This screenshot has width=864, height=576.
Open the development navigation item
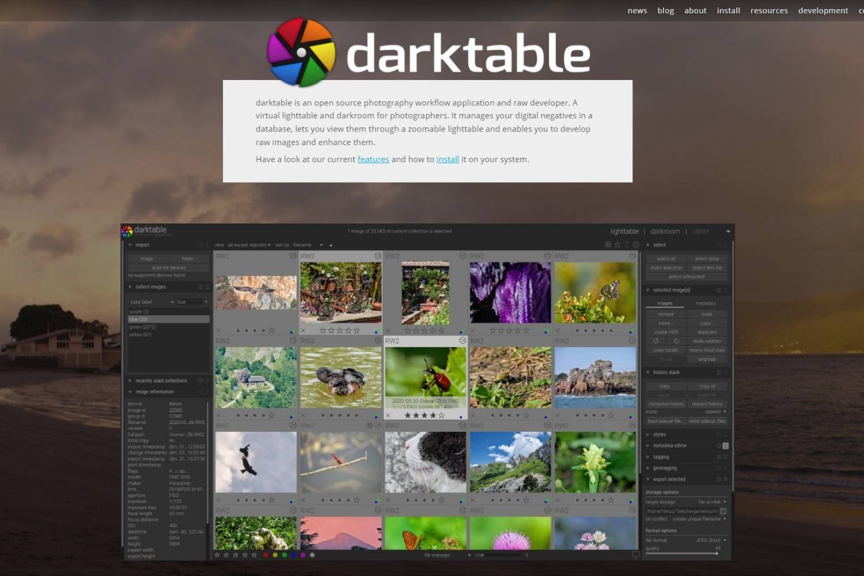tap(823, 10)
